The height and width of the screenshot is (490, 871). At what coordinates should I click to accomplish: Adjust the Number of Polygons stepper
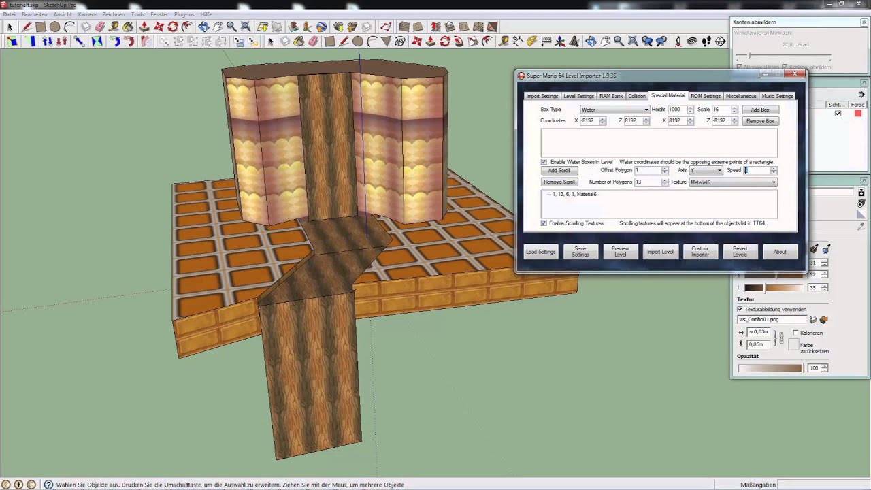tap(665, 182)
